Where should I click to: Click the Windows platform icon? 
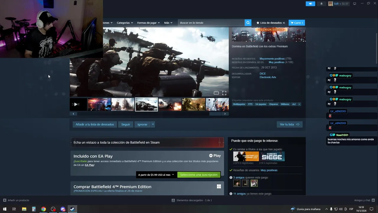point(219,186)
